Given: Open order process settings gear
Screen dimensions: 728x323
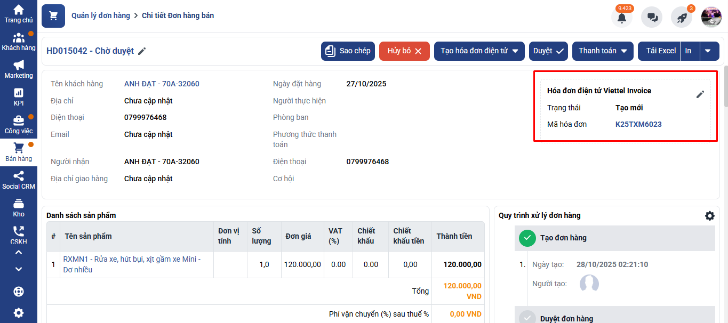Looking at the screenshot, I should pos(709,216).
